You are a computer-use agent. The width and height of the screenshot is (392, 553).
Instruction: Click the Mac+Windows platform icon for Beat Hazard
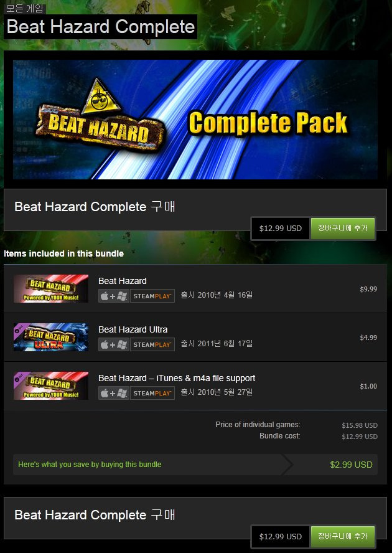click(113, 296)
